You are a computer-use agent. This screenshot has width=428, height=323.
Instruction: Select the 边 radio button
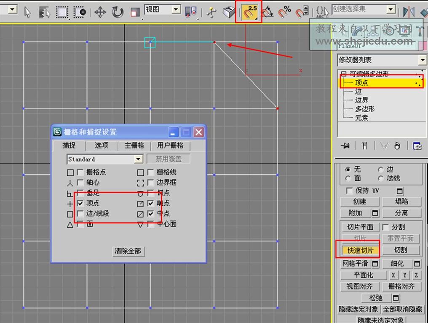pos(381,169)
